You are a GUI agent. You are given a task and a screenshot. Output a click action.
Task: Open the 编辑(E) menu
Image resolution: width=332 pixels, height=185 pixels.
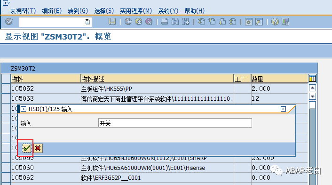tap(52, 11)
